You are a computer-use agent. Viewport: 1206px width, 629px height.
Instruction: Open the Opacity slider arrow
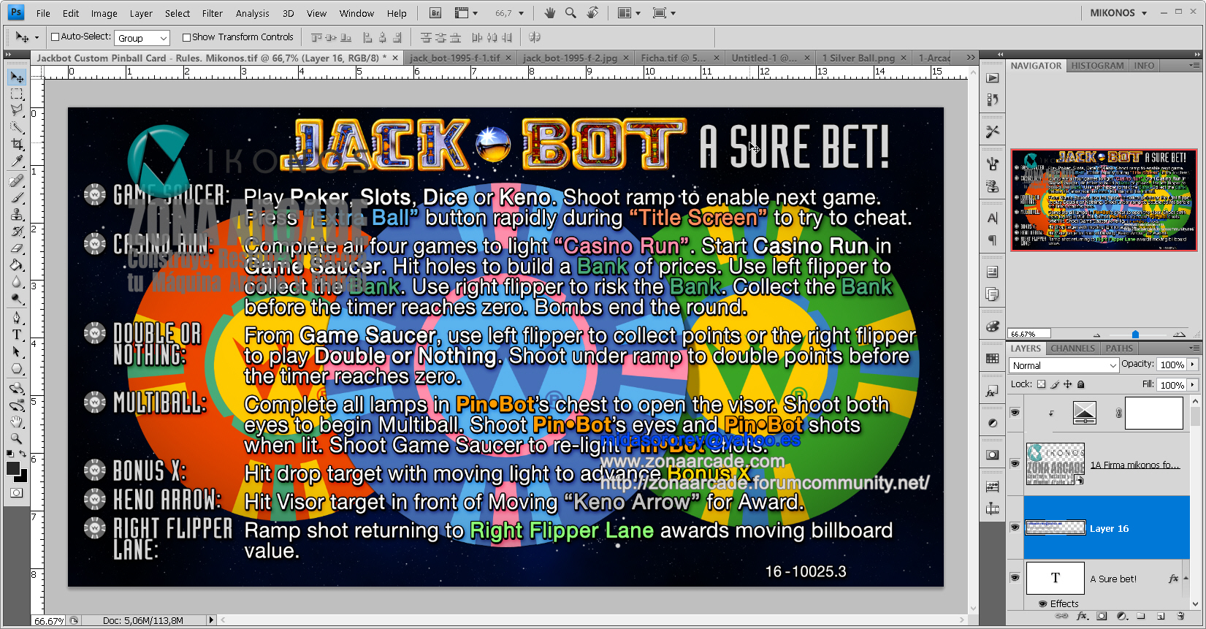coord(1193,364)
